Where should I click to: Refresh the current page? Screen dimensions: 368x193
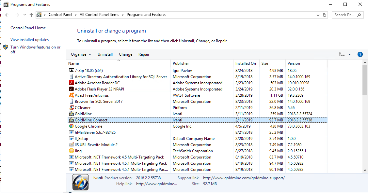pos(324,15)
